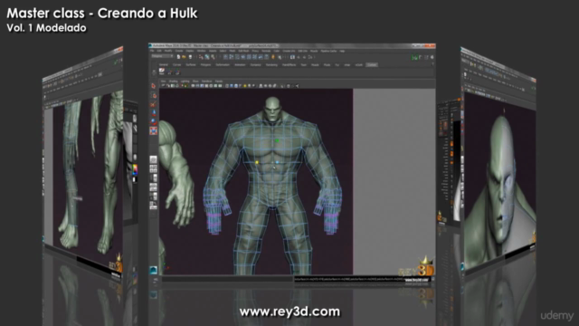Screen dimensions: 579x326
Task: Switch to the Custom shelf tab
Action: pos(372,64)
